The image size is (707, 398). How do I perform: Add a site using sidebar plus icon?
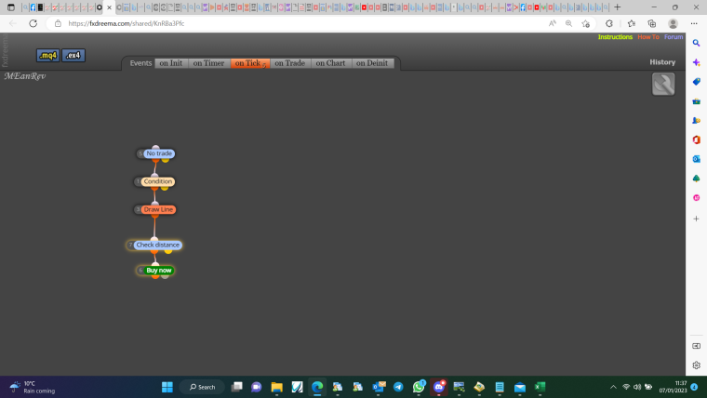click(x=696, y=219)
